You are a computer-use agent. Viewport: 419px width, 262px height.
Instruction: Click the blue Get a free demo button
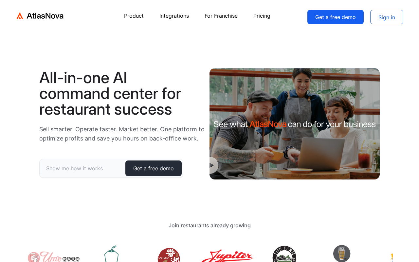[x=336, y=17]
